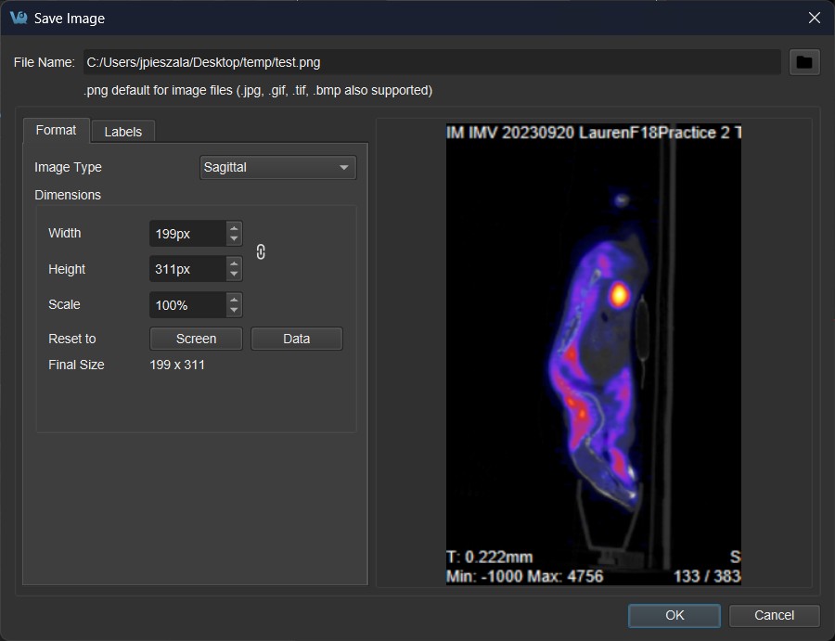Click the Width value field
This screenshot has height=641, width=835.
187,234
